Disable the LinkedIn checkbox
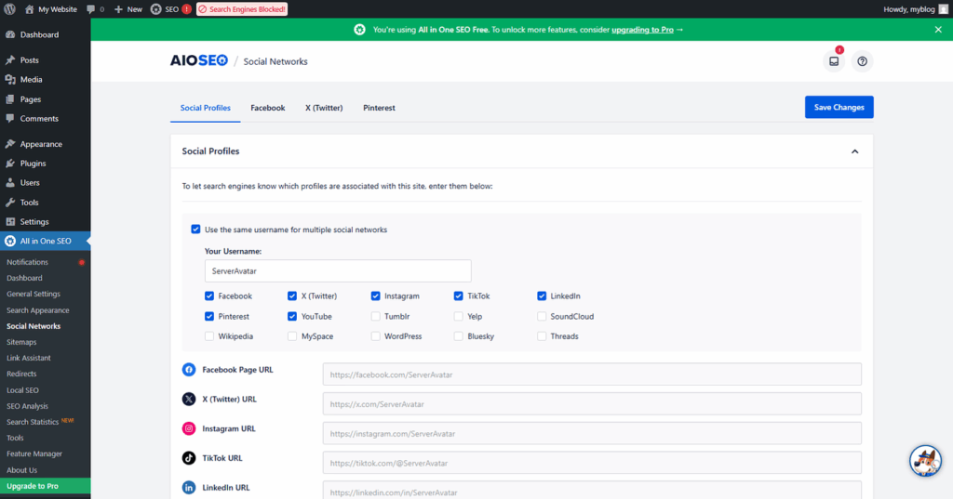 [x=542, y=296]
